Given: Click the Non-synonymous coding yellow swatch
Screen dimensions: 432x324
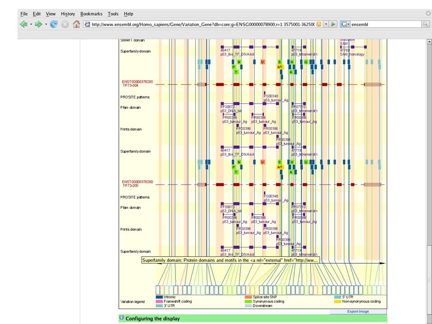Looking at the screenshot, I should click(338, 301).
